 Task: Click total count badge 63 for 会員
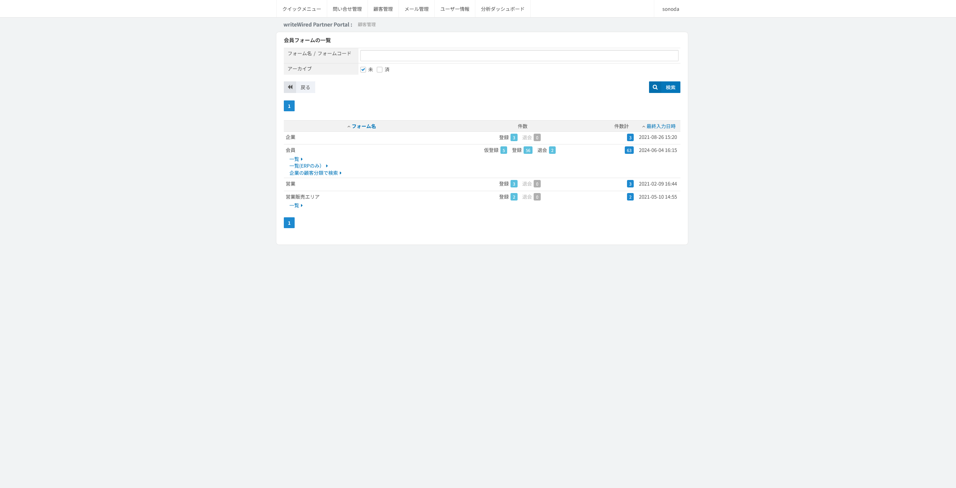point(629,150)
